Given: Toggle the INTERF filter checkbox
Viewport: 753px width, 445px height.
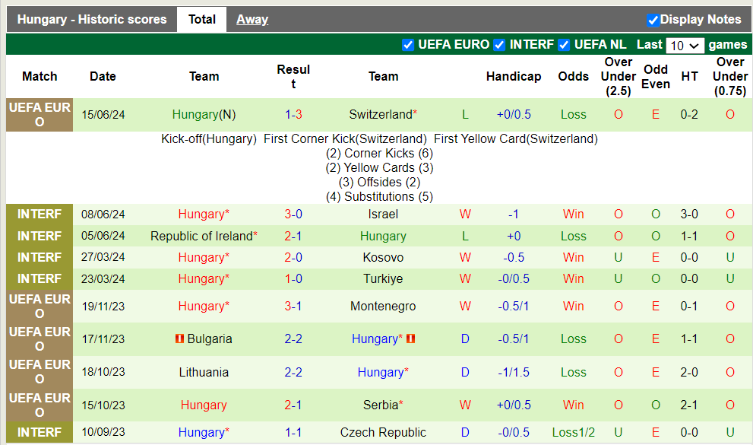Looking at the screenshot, I should point(499,45).
